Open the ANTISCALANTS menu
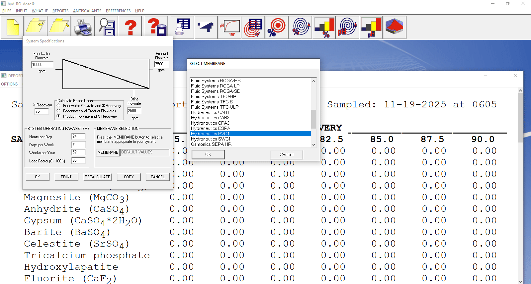 [x=87, y=11]
